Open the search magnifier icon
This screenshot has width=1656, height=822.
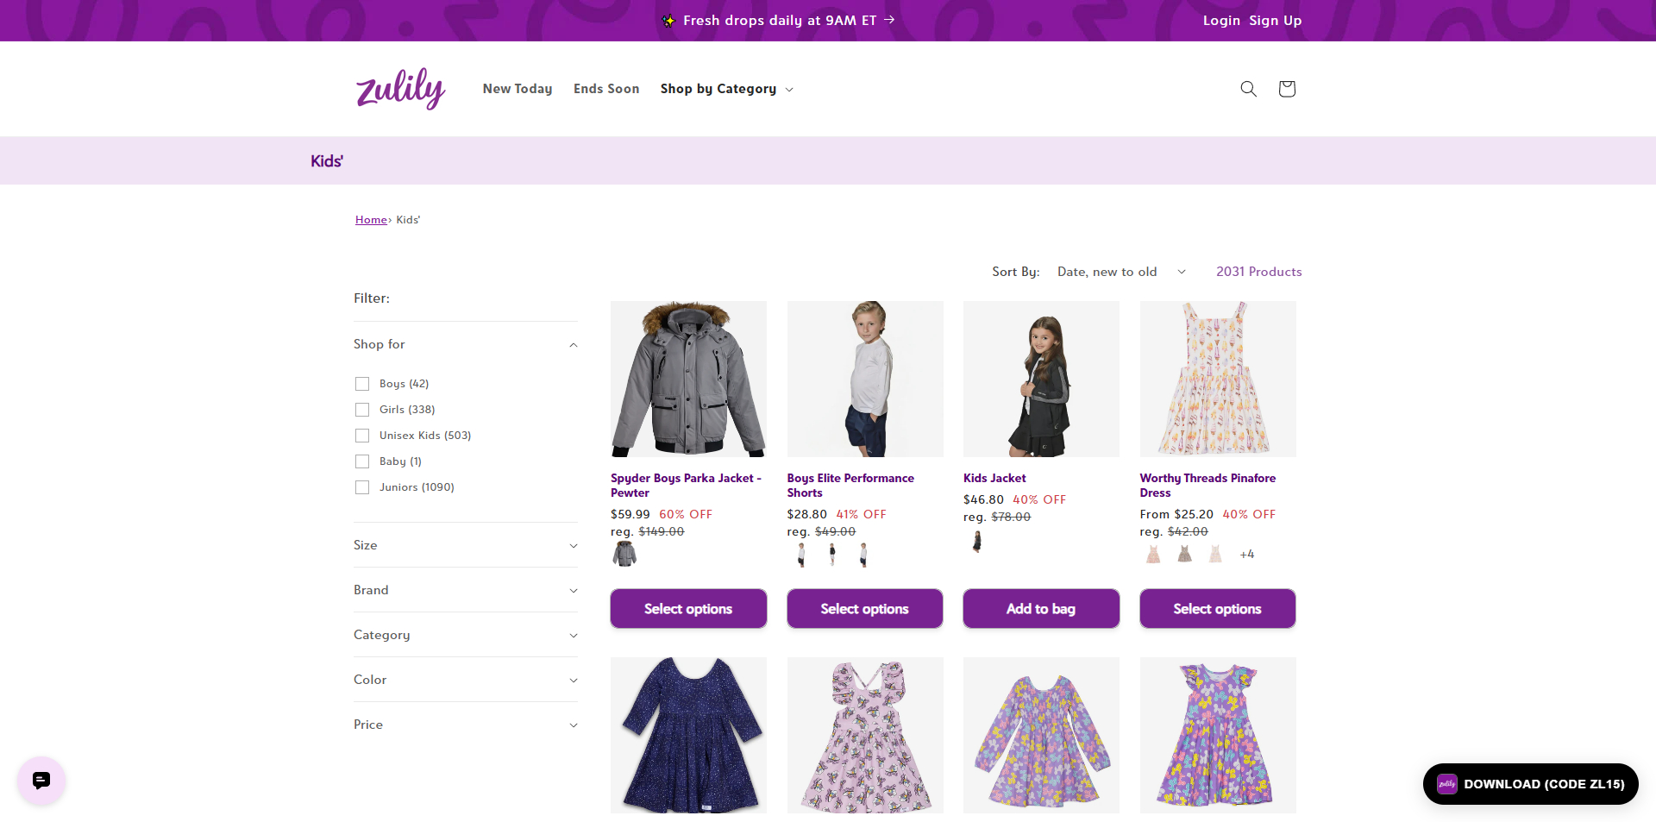1248,89
